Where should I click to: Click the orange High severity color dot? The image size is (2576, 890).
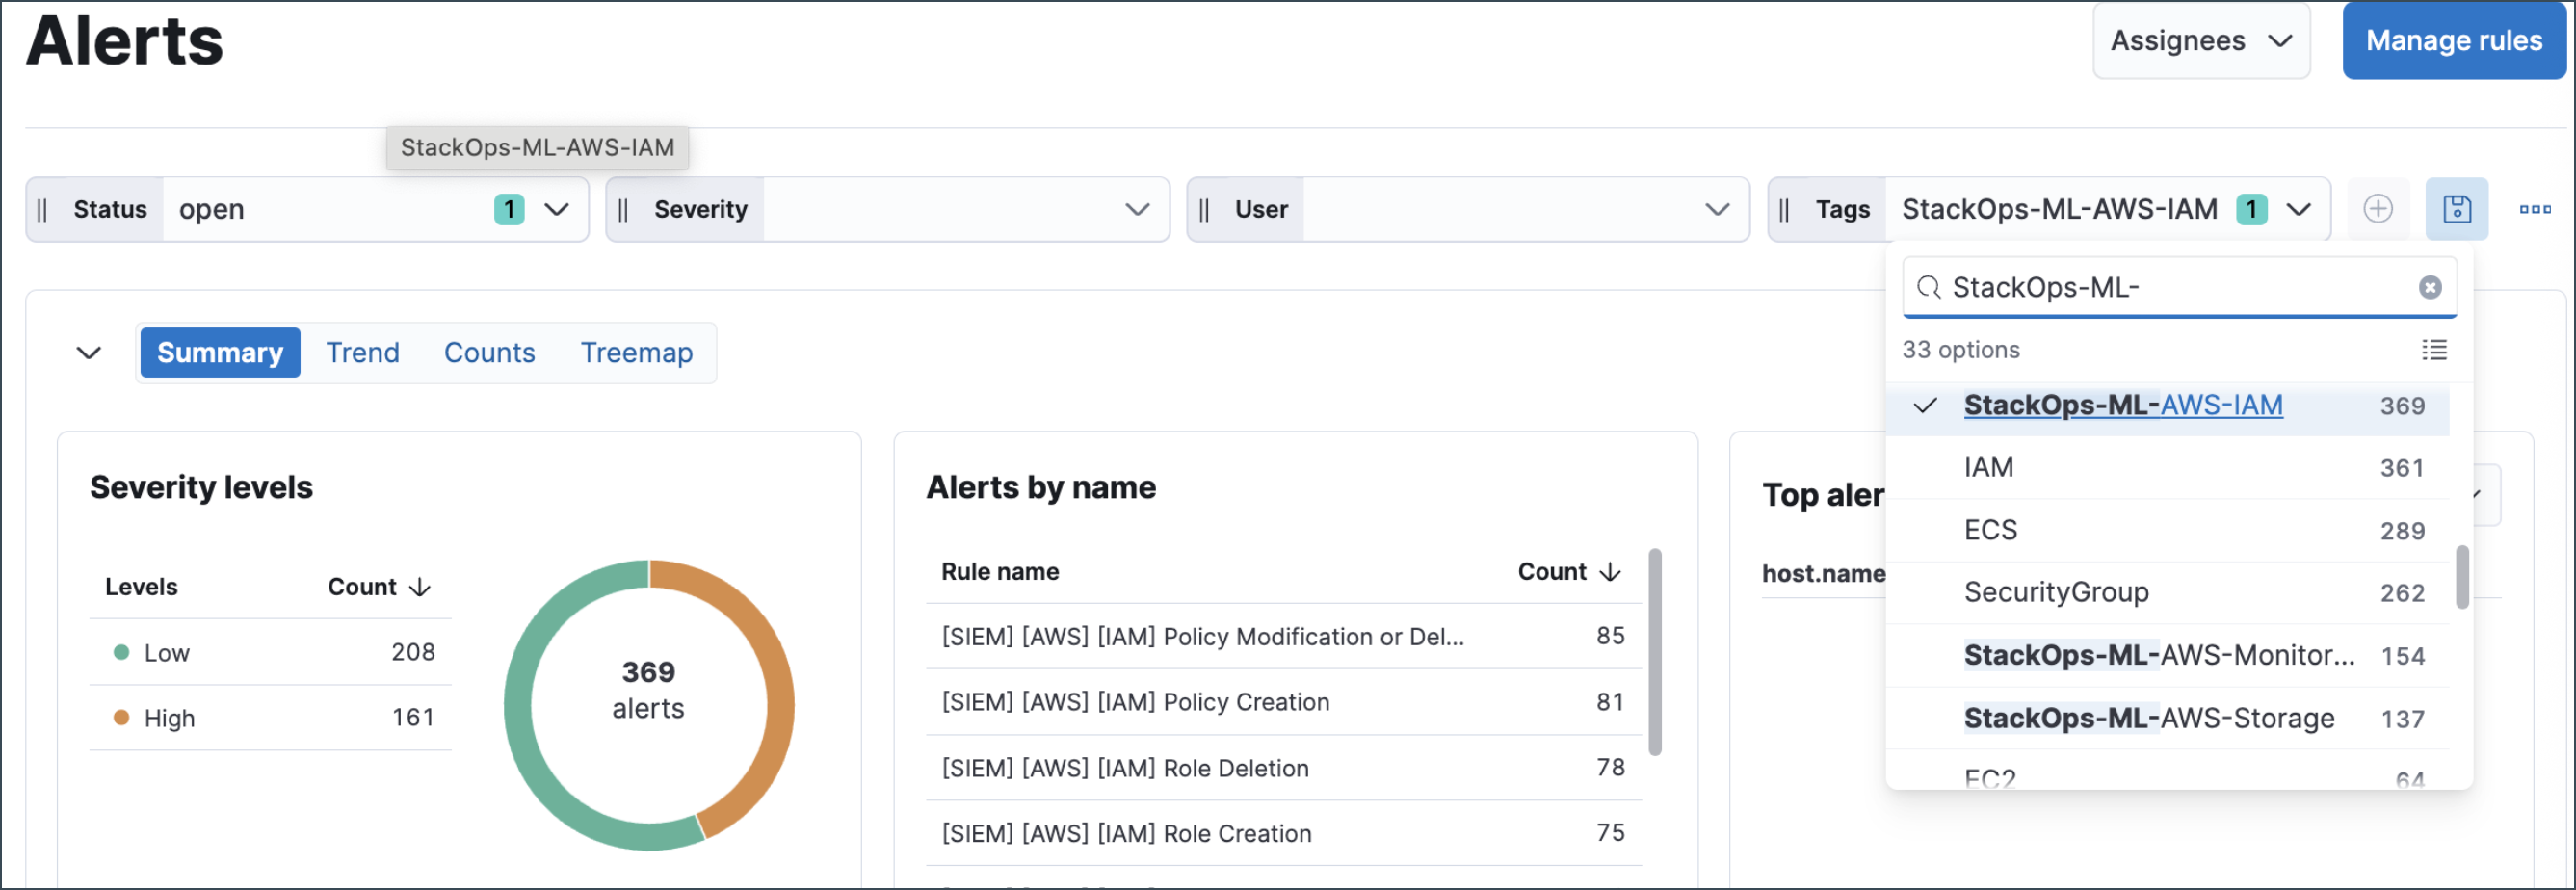[x=121, y=718]
